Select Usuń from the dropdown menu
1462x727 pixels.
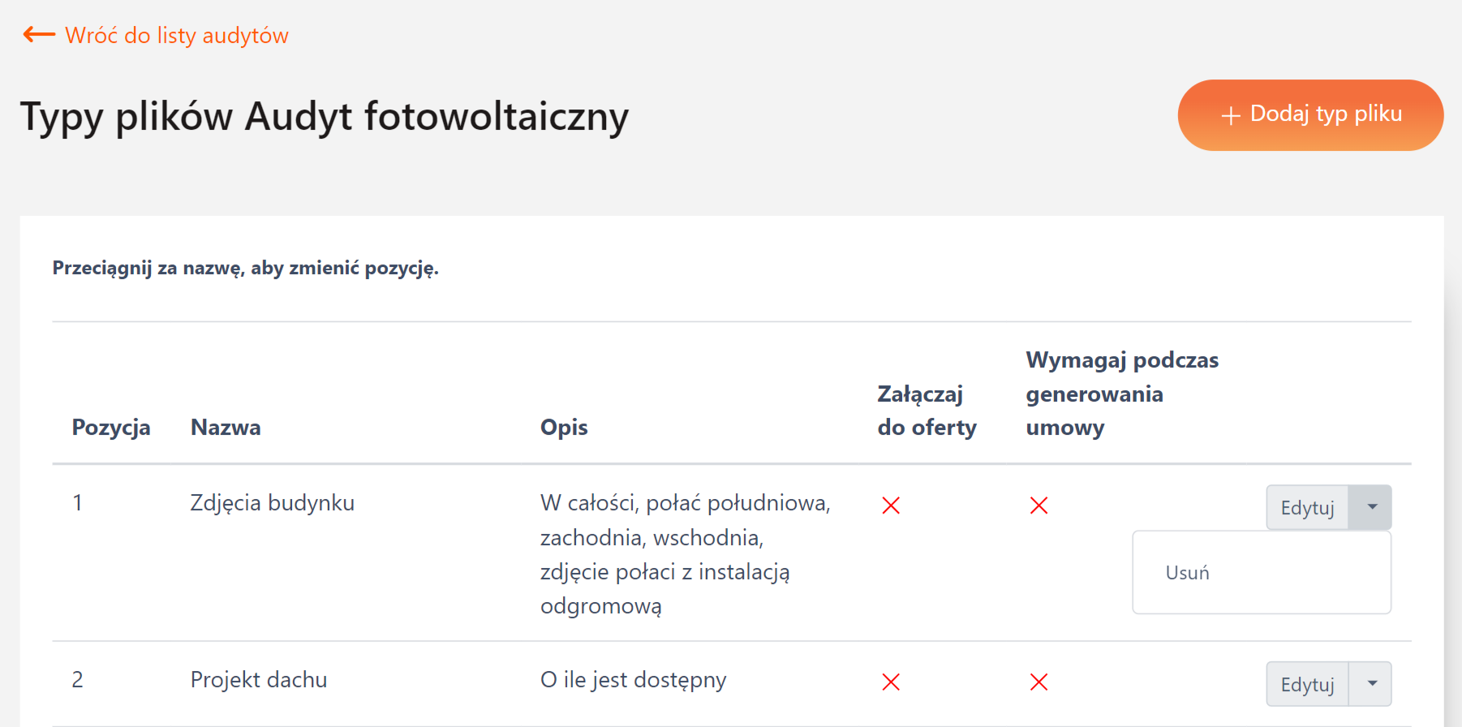pos(1188,573)
